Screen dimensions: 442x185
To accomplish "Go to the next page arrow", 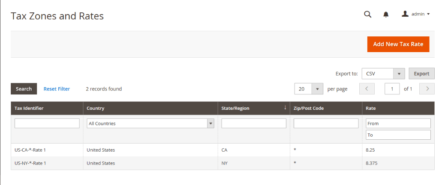I will (427, 89).
